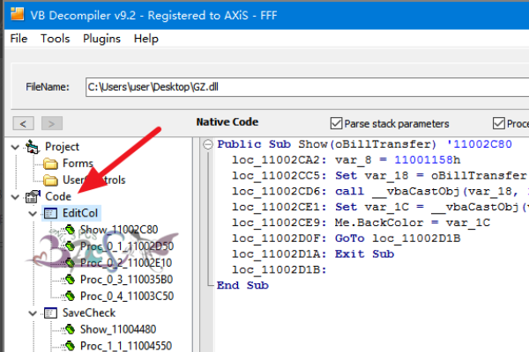Select the SaveCheck class module icon
Screen dimensions: 529x352
pos(50,312)
